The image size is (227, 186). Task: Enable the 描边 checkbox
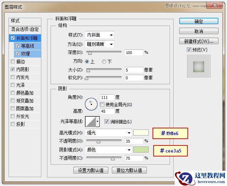click(12, 62)
